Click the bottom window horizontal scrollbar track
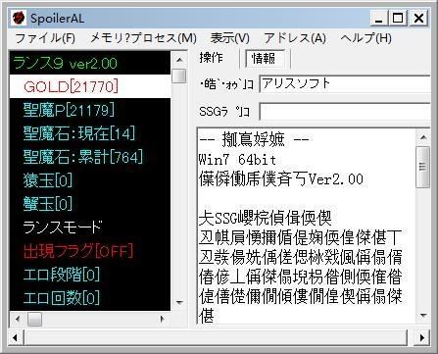The width and height of the screenshot is (438, 354). [216, 337]
